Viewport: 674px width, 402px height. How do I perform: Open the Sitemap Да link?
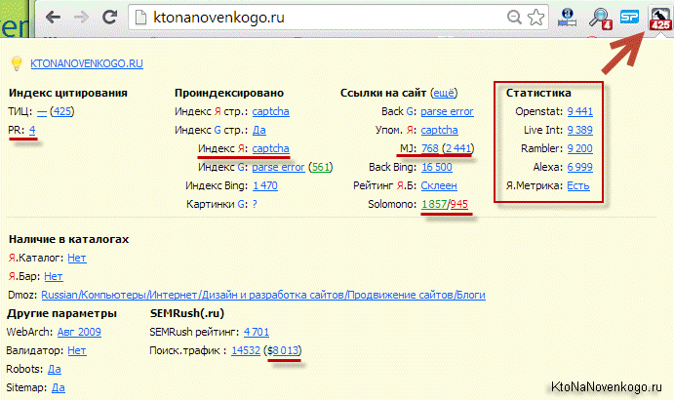59,387
